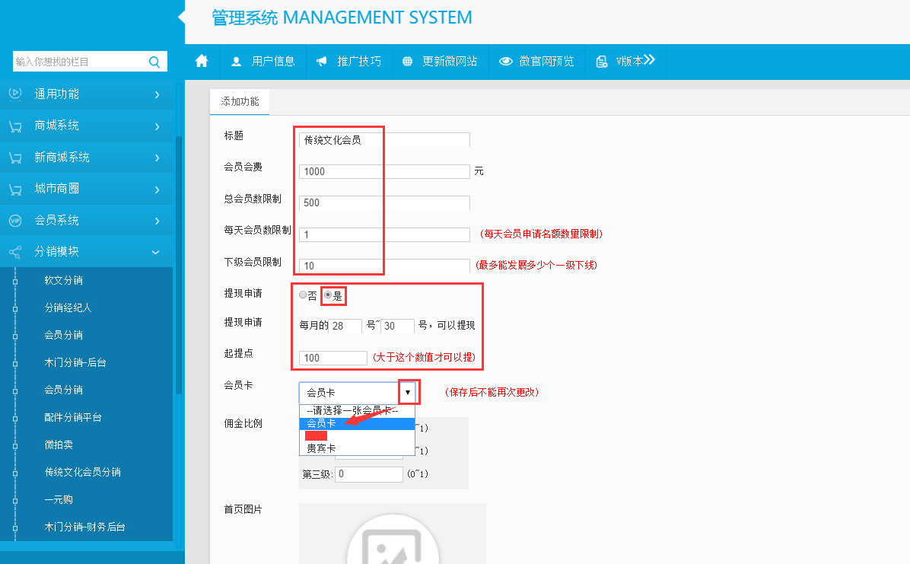The image size is (910, 564).
Task: Open 微拍卖 submenu item
Action: (59, 445)
